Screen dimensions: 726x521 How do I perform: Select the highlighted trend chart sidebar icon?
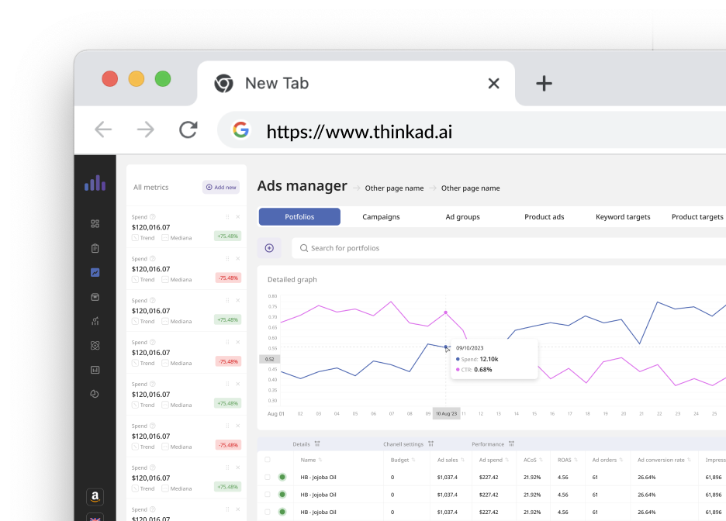pyautogui.click(x=95, y=273)
